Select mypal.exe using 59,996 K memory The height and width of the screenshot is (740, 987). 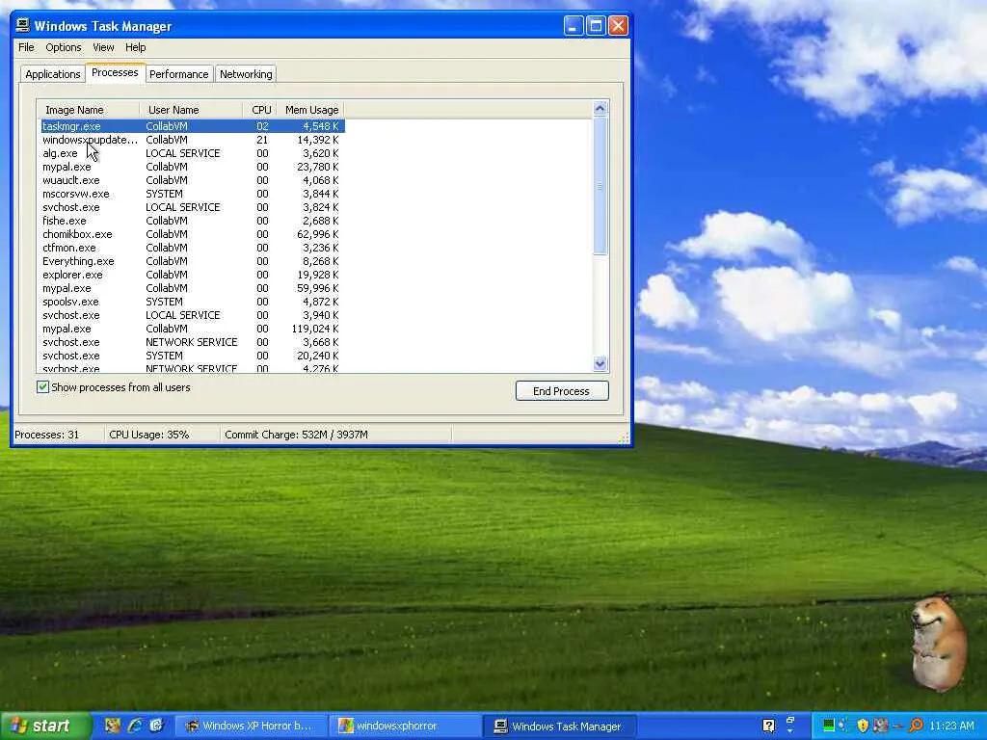[193, 288]
